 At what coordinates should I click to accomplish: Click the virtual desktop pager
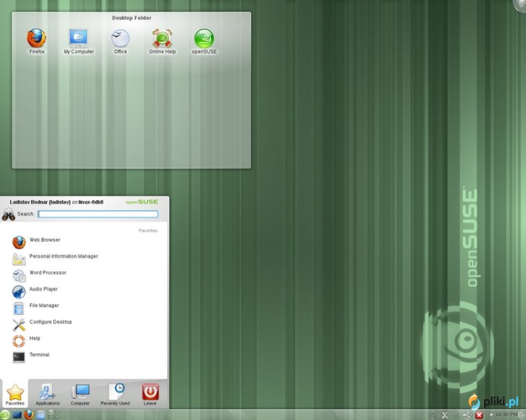coord(54,415)
